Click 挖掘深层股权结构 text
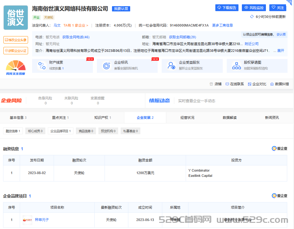294x229 pixels. pos(256,69)
